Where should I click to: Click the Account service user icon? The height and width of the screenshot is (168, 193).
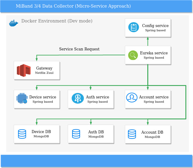pos(132,98)
